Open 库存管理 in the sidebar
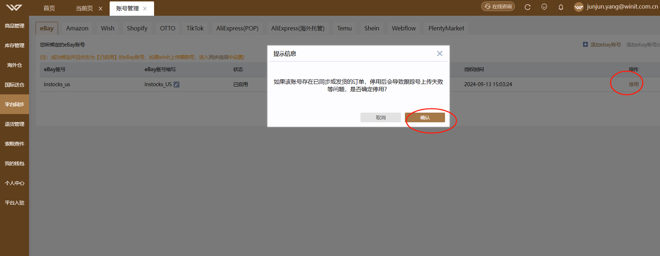The image size is (660, 256). point(14,45)
